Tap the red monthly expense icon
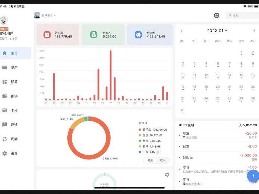This screenshot has height=194, width=259. (x=47, y=35)
